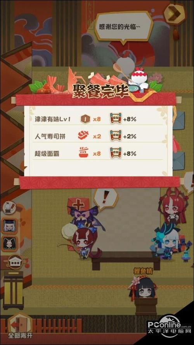The image size is (194, 345).
Task: Tap the red plus icon above character
Action: 78,204
